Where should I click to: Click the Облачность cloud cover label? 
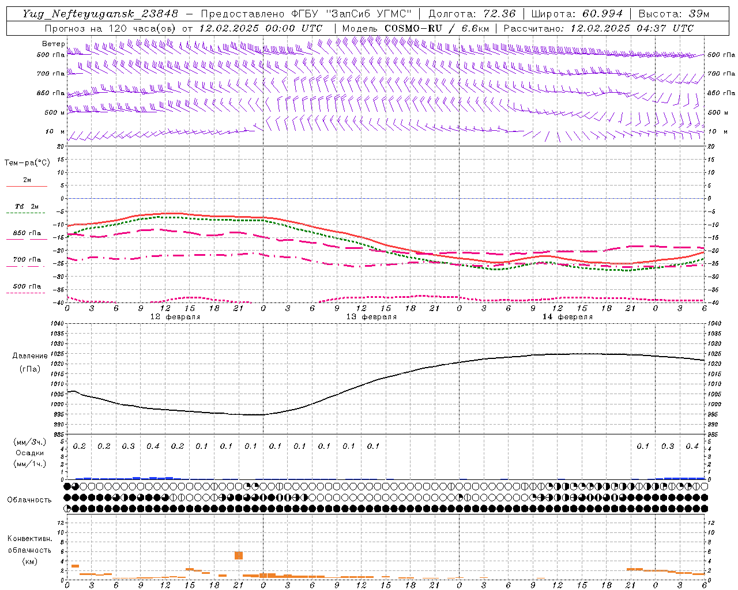(29, 500)
